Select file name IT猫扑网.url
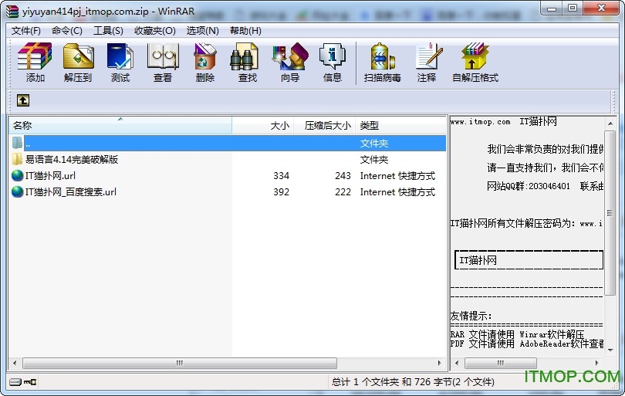Viewport: 625px width, 396px height. pyautogui.click(x=50, y=176)
